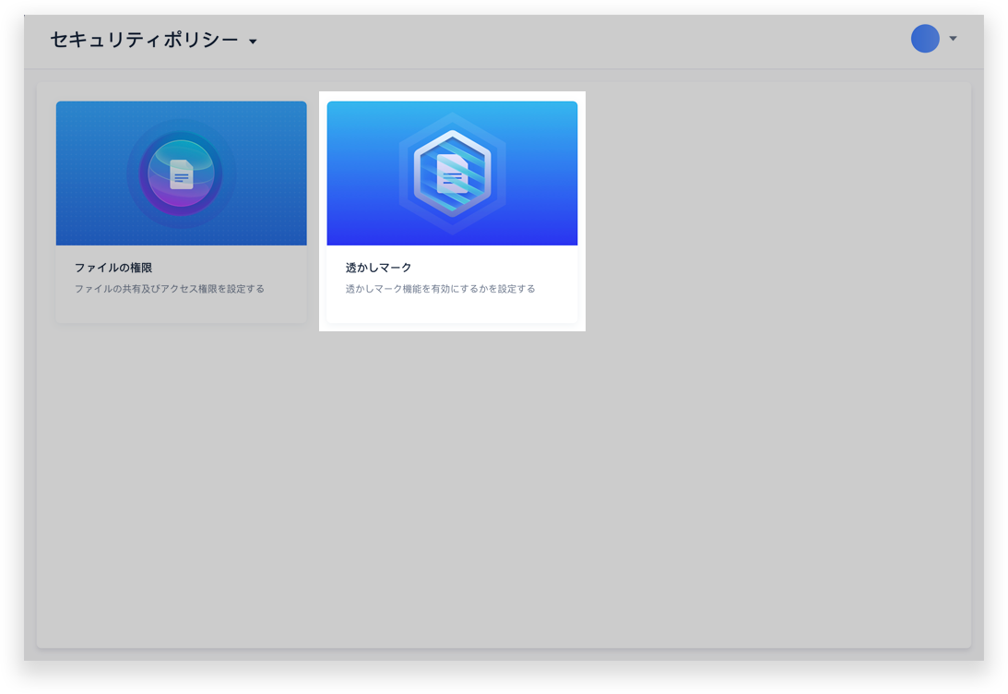Image resolution: width=1008 pixels, height=694 pixels.
Task: Click the document icon inside the hexagon
Action: click(452, 174)
